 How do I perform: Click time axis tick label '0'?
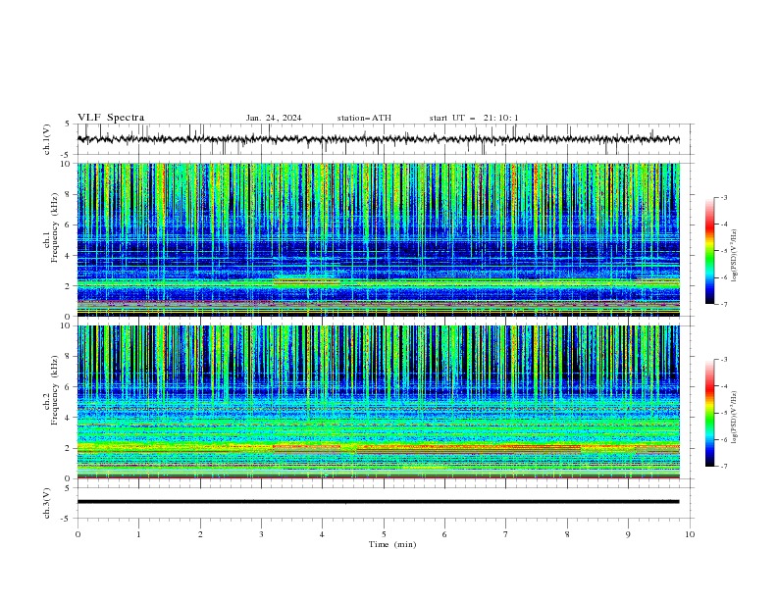[x=78, y=534]
